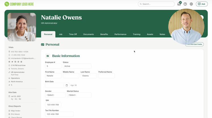
Task: Click the Jul 23, 2021 hire date
Action: (x=16, y=96)
